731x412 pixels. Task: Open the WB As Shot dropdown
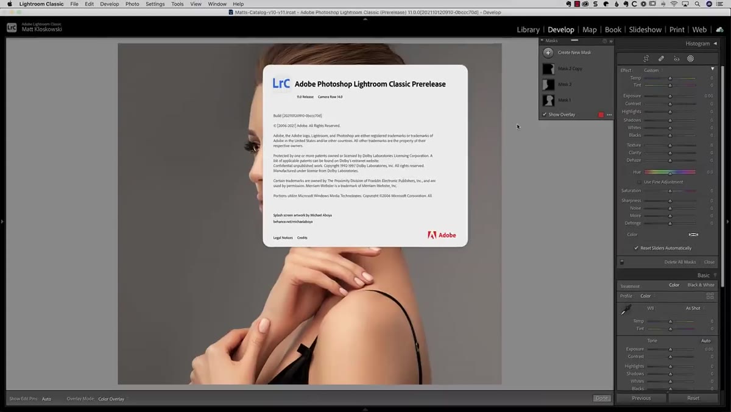click(694, 308)
